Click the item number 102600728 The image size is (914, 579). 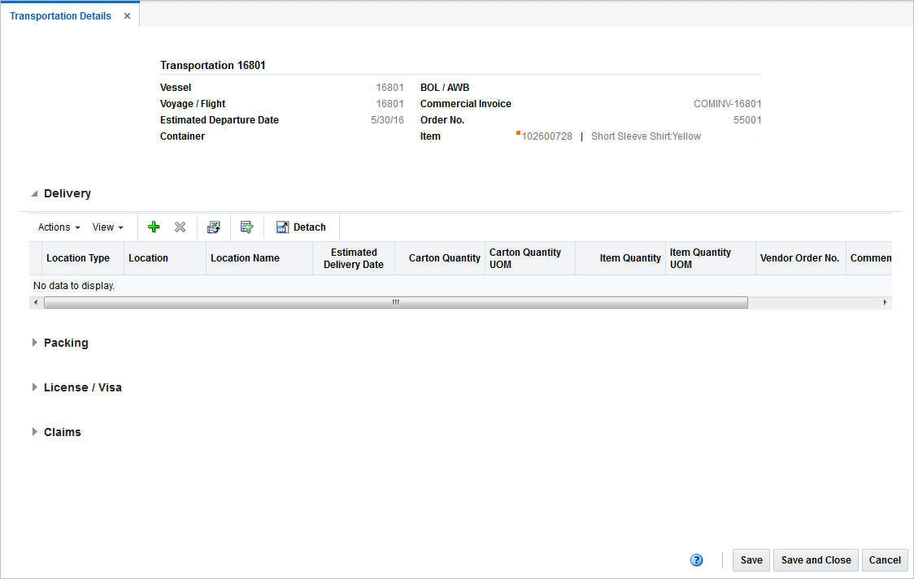pos(546,136)
